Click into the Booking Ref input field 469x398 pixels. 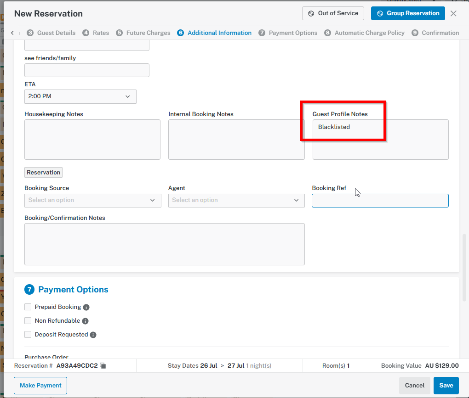click(380, 201)
